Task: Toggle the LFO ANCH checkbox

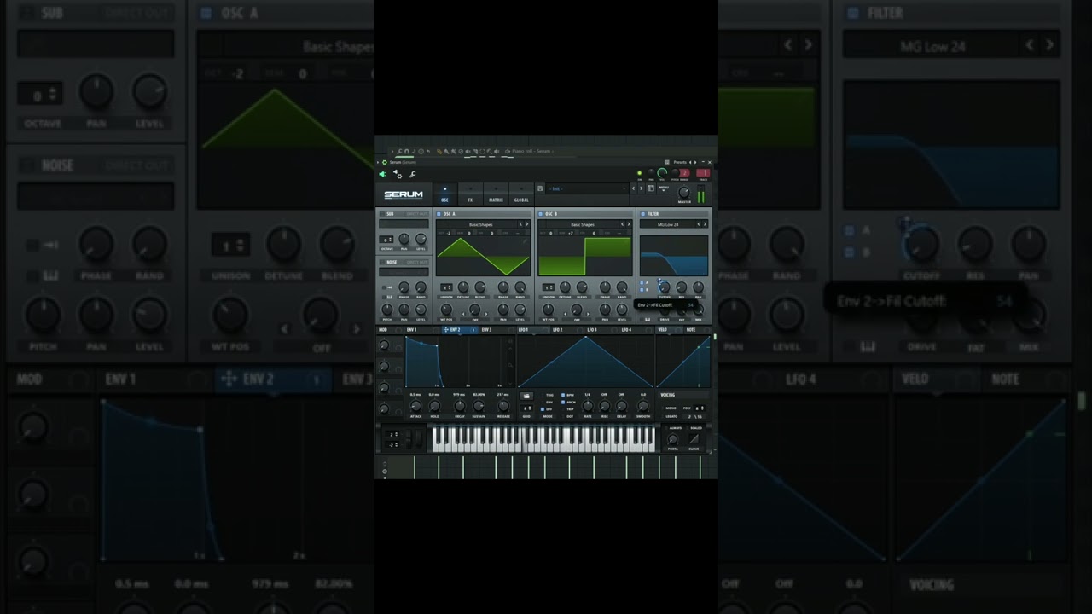Action: click(563, 402)
